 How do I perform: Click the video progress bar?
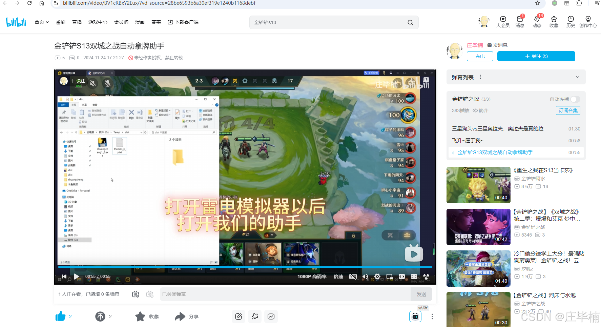click(x=245, y=267)
